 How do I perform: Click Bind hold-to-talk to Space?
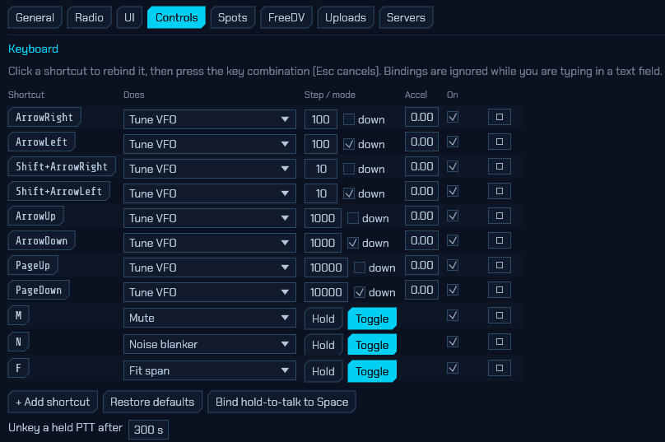click(281, 402)
